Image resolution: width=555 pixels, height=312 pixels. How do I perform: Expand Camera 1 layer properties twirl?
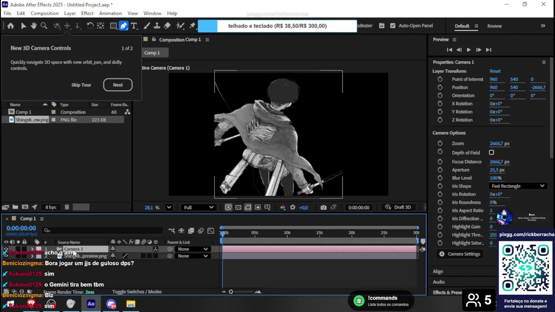[32, 249]
